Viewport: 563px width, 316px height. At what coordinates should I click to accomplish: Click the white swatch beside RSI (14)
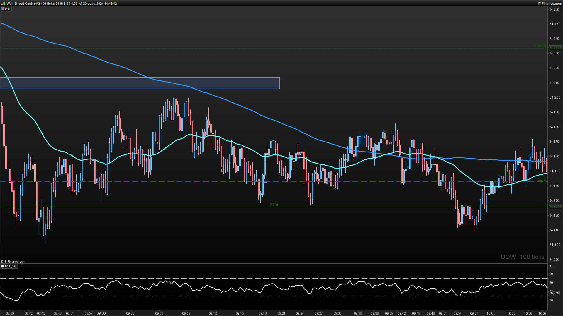coord(3,266)
